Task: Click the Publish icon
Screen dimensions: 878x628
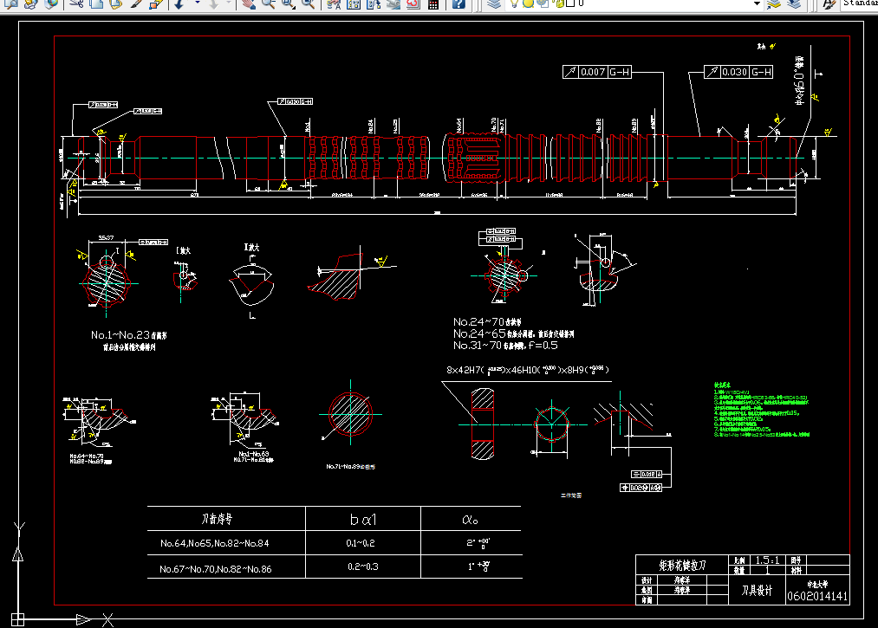Action: pyautogui.click(x=31, y=3)
